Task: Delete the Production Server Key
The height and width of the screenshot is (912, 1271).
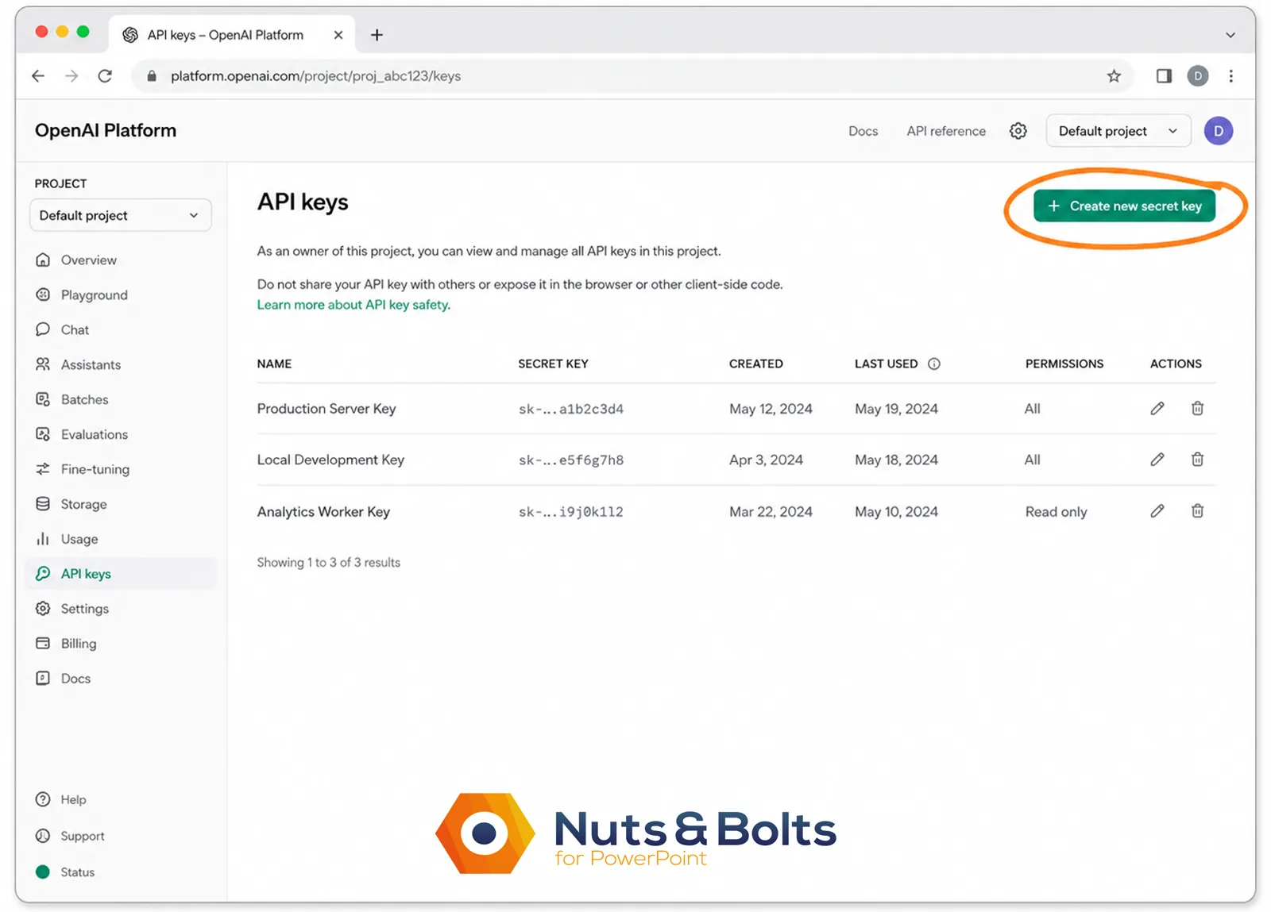Action: tap(1197, 409)
